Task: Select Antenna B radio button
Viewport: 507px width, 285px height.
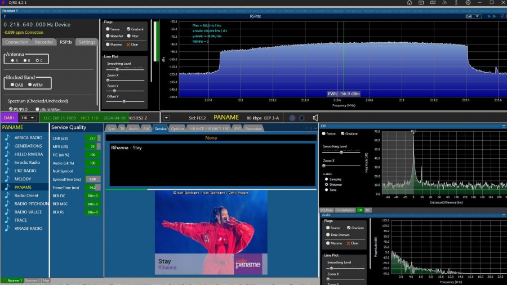Action: point(25,60)
